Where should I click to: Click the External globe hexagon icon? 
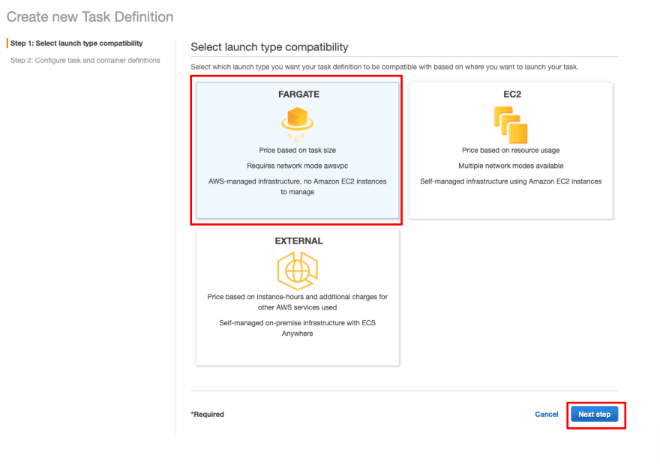(x=298, y=271)
